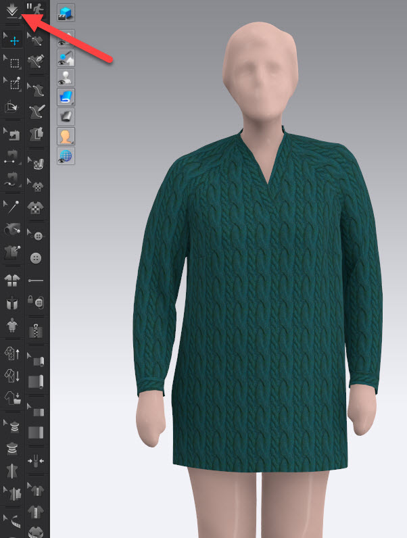Click meshed garment with down arrow icon

[12, 375]
